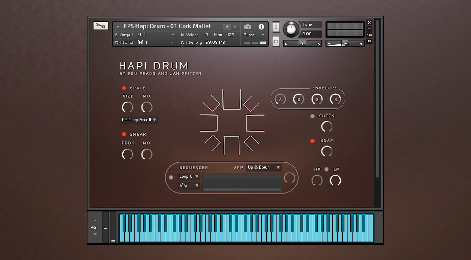Open the Purge menu

click(254, 35)
